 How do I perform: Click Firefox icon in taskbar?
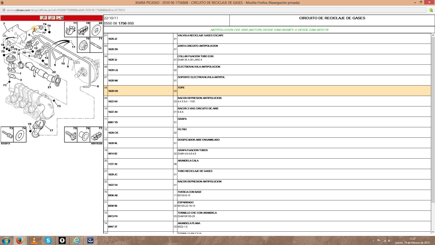pyautogui.click(x=19, y=241)
